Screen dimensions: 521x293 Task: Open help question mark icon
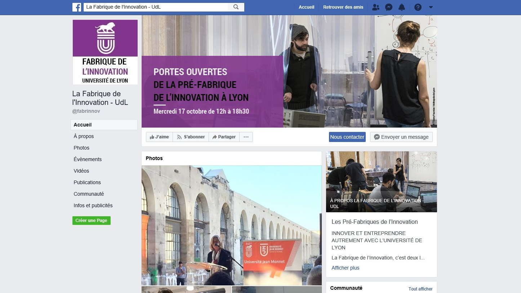(x=418, y=7)
